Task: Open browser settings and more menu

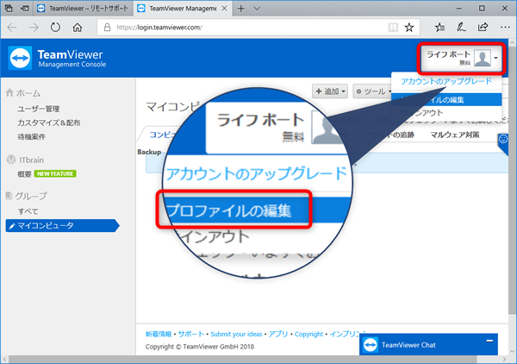Action: coord(505,28)
